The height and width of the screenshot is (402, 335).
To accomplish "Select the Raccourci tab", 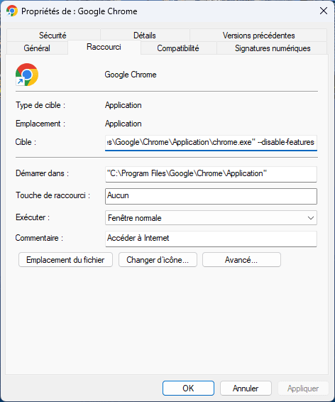I will click(104, 47).
